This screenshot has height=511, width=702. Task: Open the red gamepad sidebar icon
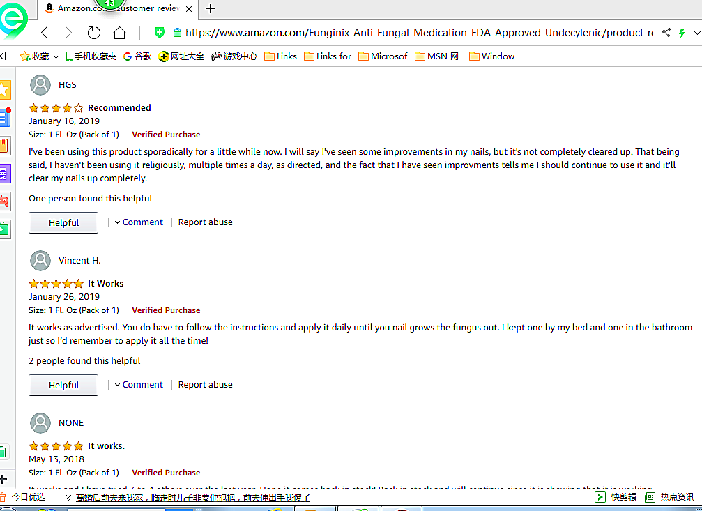[5, 201]
